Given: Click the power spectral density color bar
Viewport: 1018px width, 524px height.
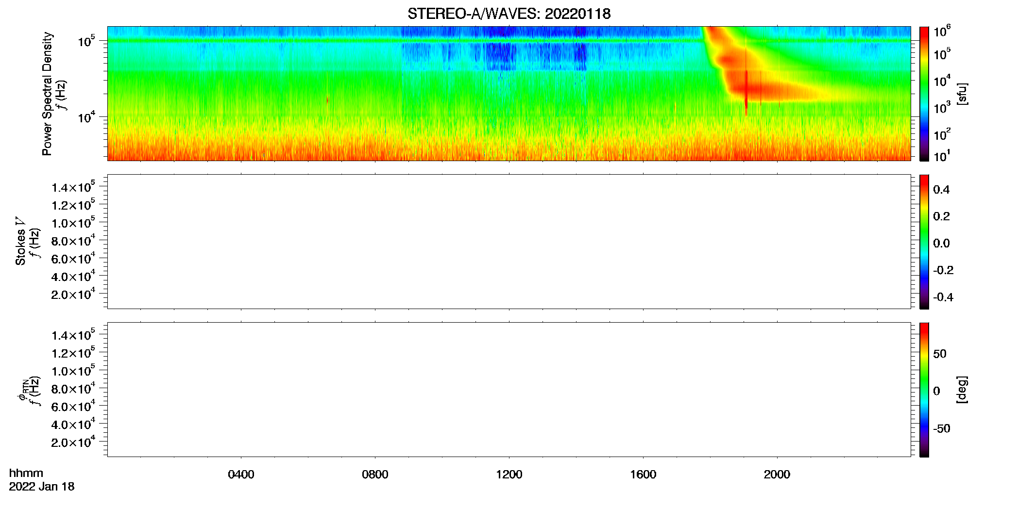Looking at the screenshot, I should pyautogui.click(x=924, y=94).
